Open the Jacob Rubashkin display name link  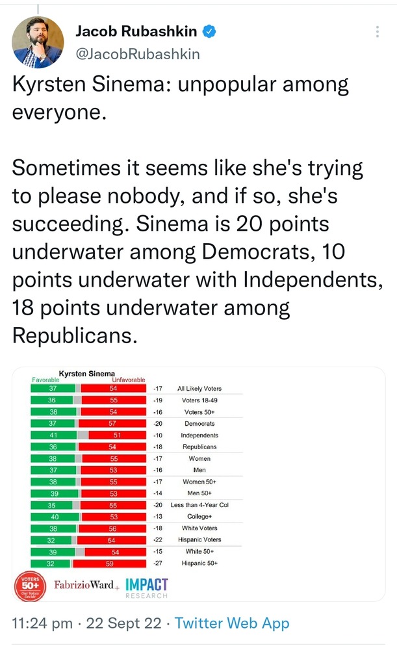pyautogui.click(x=136, y=31)
